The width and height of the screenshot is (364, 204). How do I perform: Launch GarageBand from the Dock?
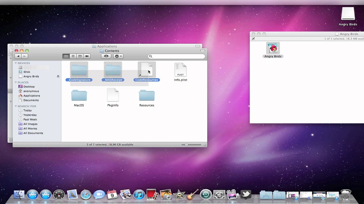click(x=193, y=195)
